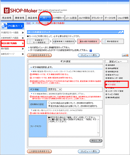Click inside the フリーテキスト textarea
The height and width of the screenshot is (155, 130).
(x=72, y=126)
